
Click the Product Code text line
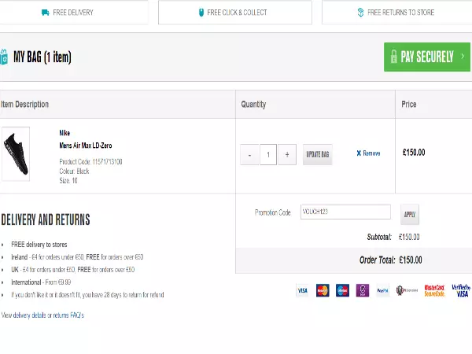(x=90, y=161)
